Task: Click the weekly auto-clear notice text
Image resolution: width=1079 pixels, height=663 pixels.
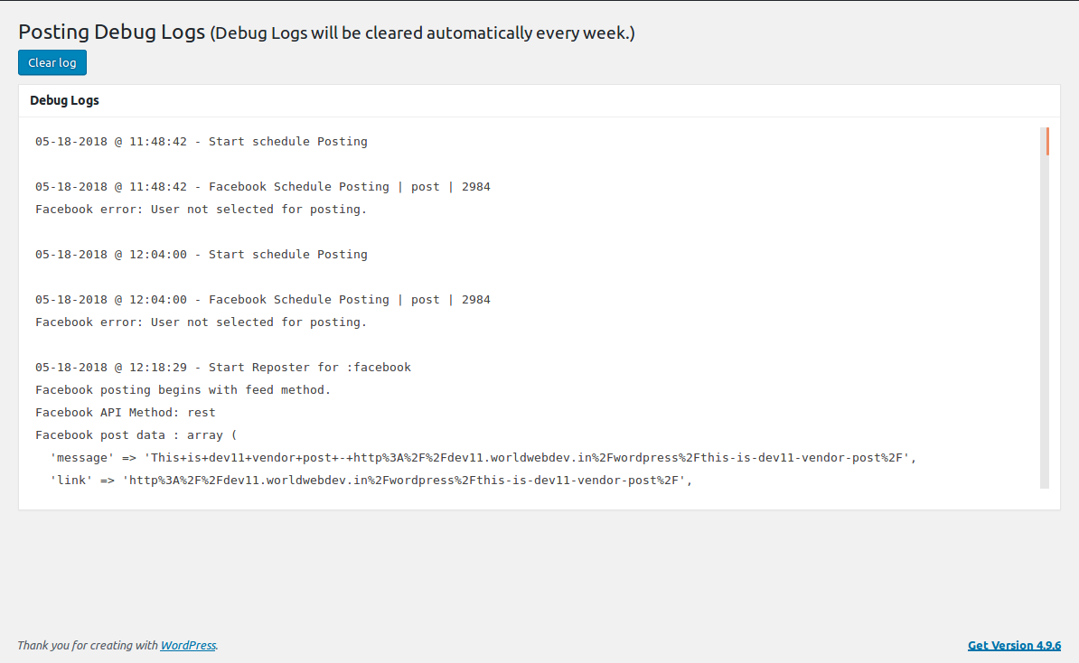Action: 423,33
